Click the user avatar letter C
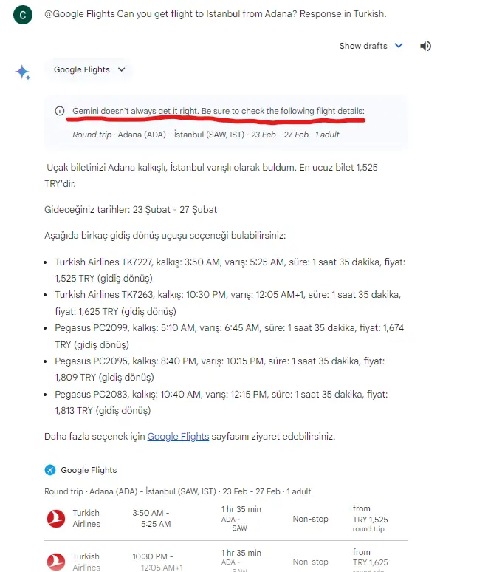Image resolution: width=488 pixels, height=572 pixels. 23,15
